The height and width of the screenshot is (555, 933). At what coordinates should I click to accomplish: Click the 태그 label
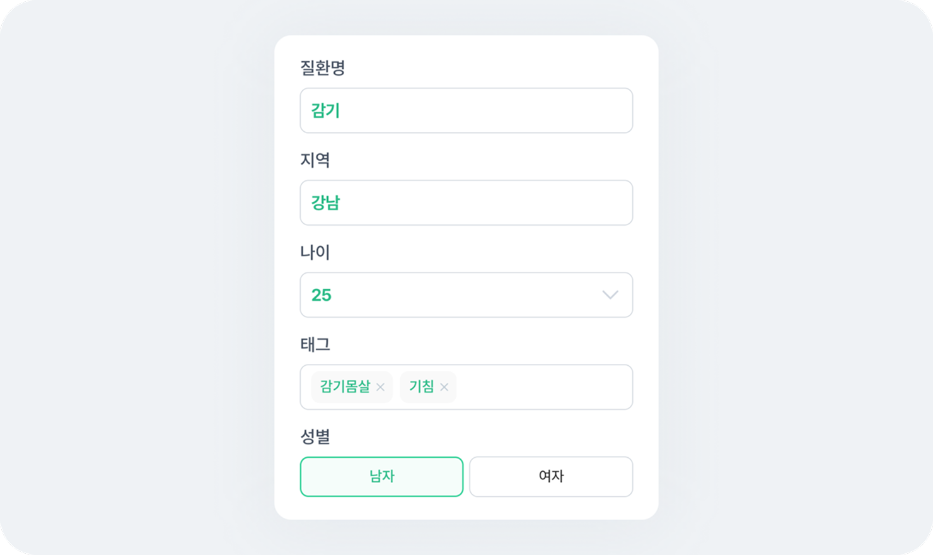click(x=315, y=344)
